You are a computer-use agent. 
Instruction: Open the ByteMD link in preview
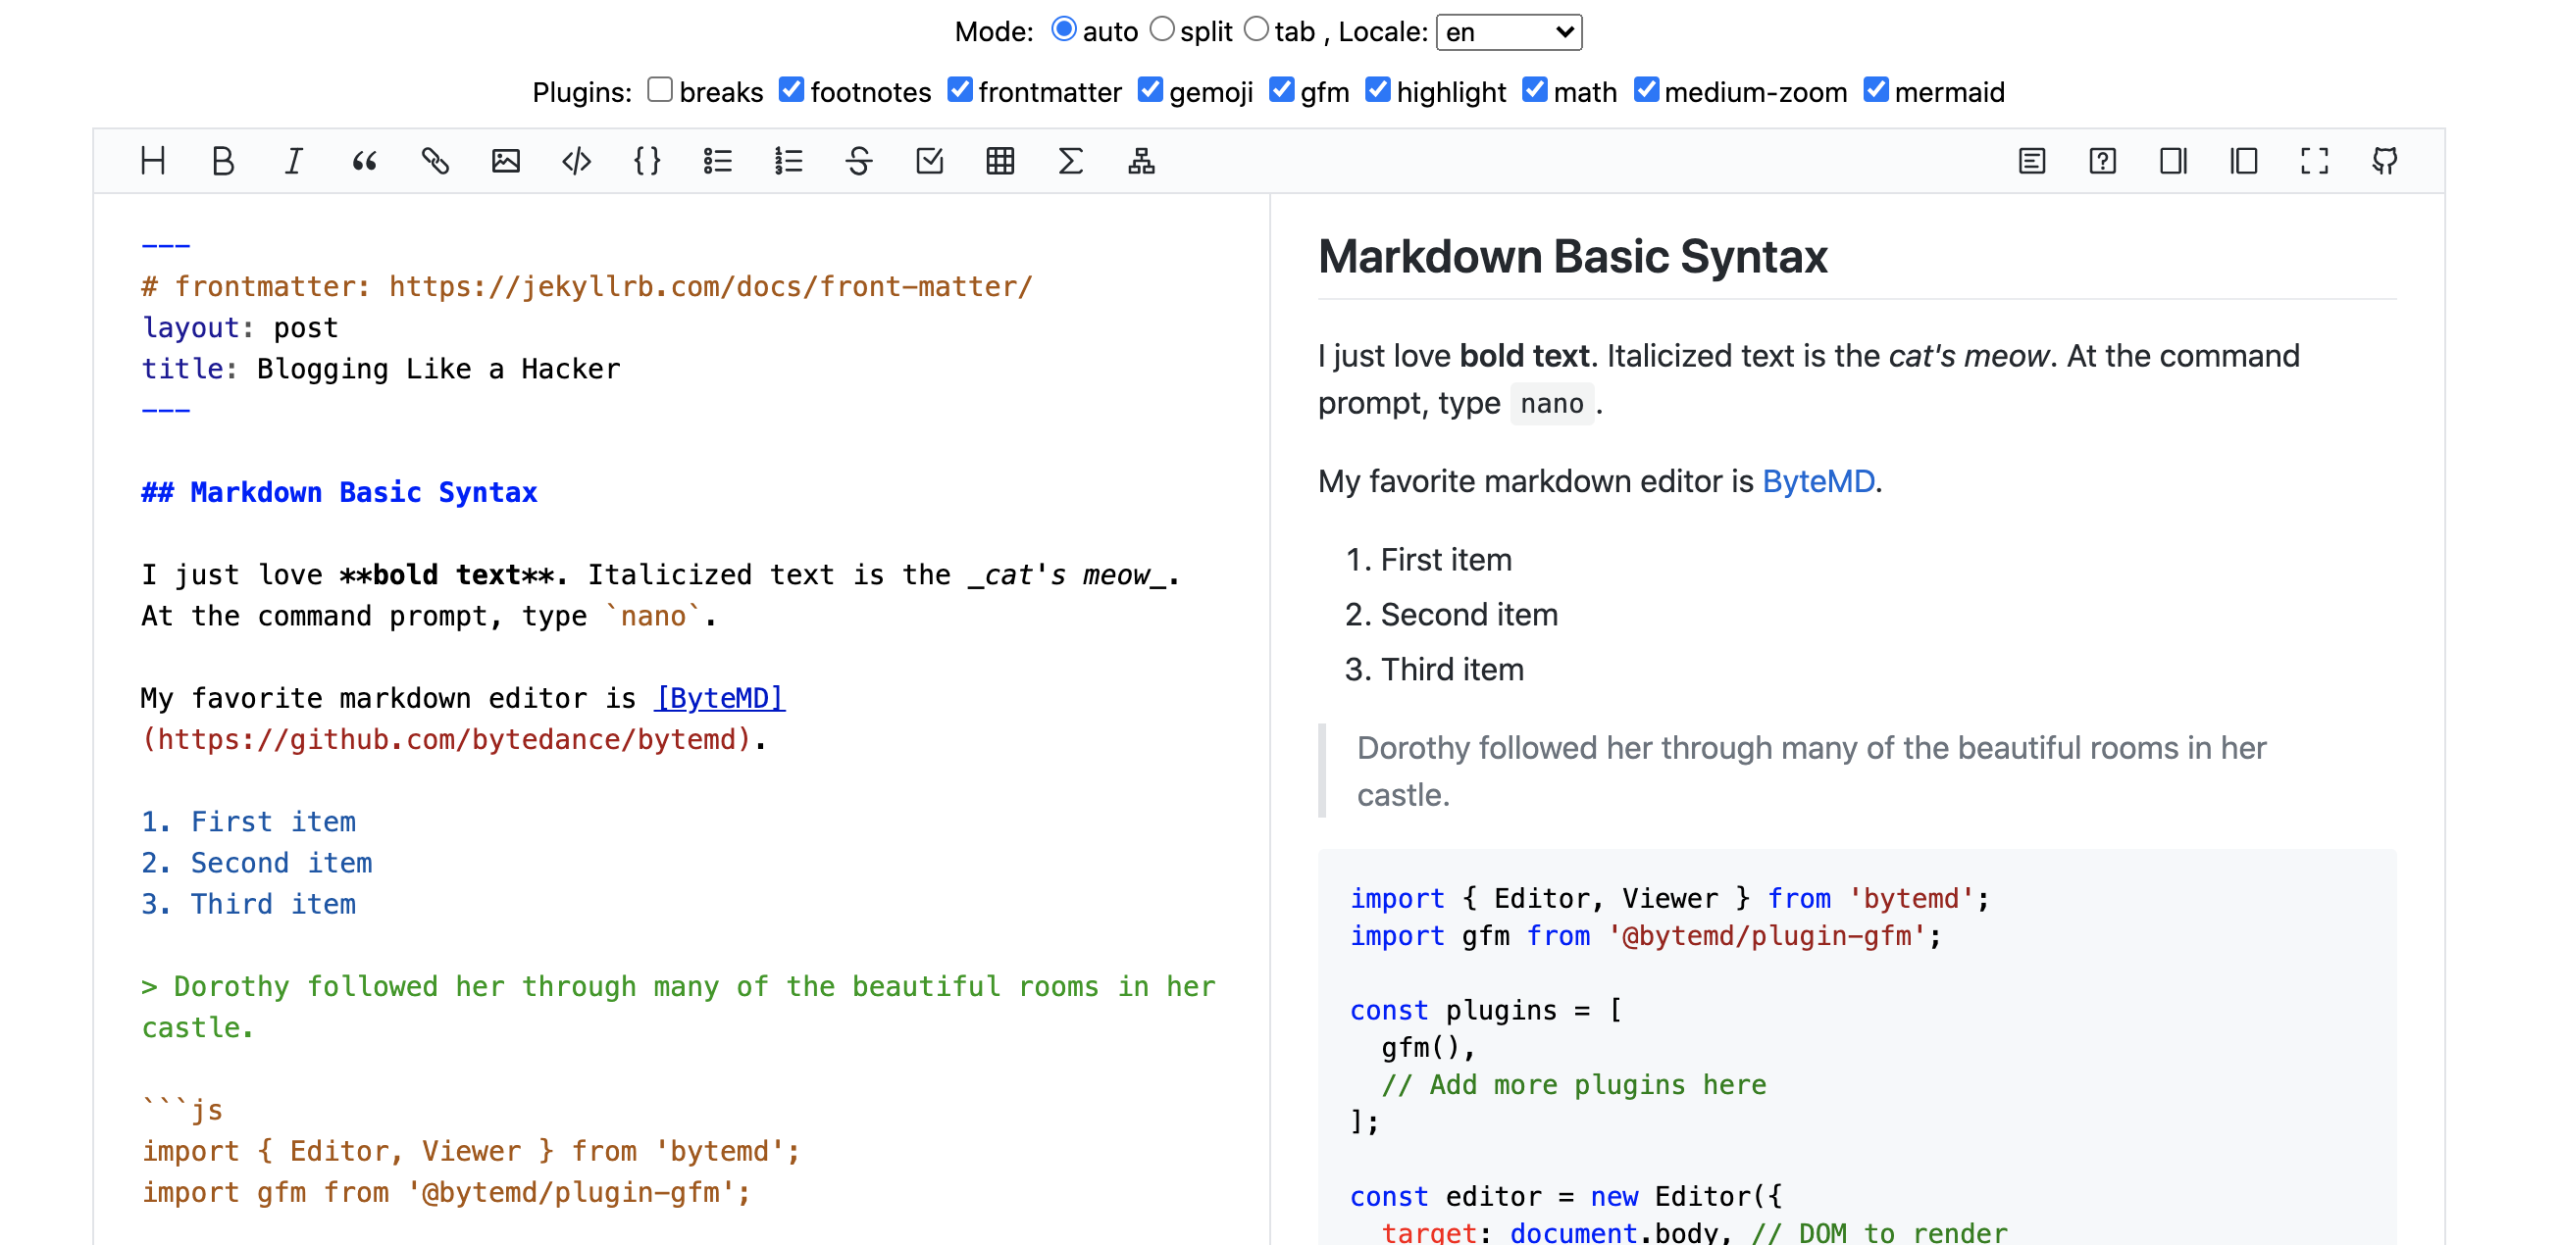(1817, 481)
